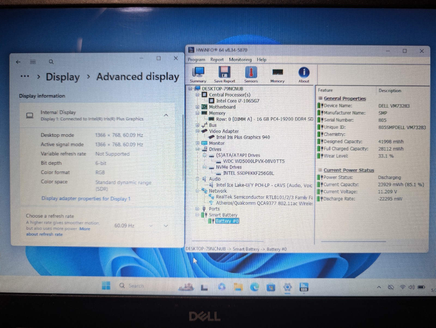Click the About info icon in HWiNFO
The image size is (436, 328).
304,74
